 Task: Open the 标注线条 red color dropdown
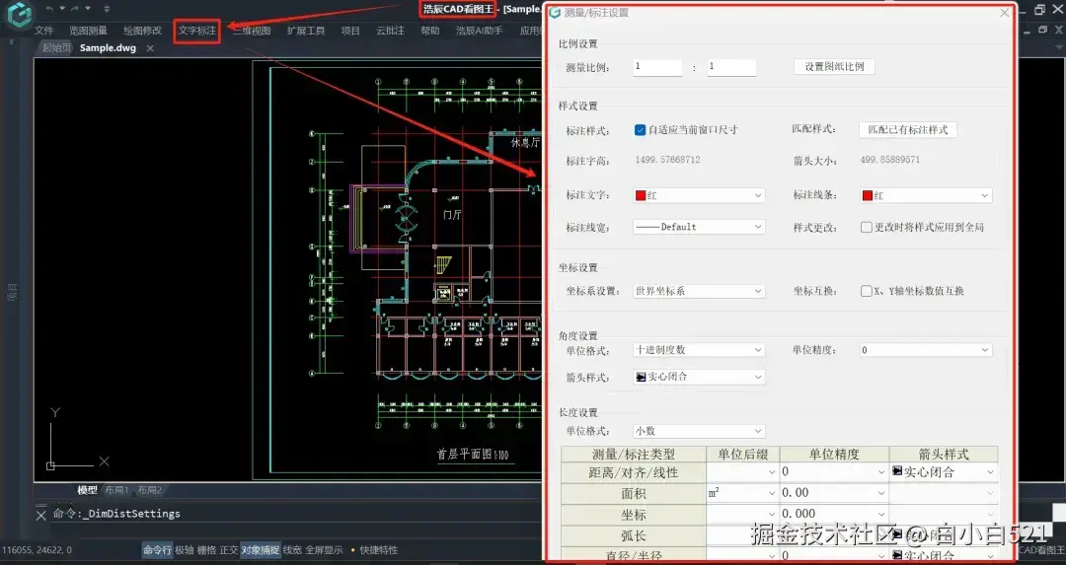926,195
